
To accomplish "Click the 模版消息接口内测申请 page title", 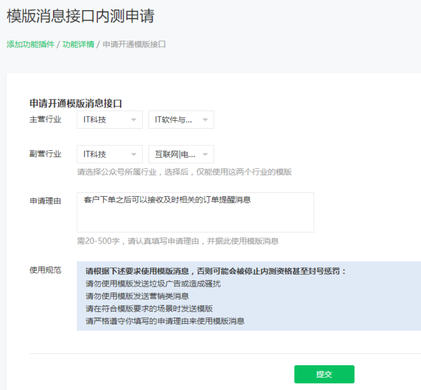I will coord(81,16).
